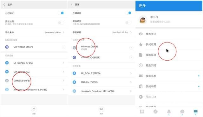Screen dimensions: 203x117
Task: Enable 开放检测 switch on left screen
Action: pyautogui.click(x=61, y=23)
